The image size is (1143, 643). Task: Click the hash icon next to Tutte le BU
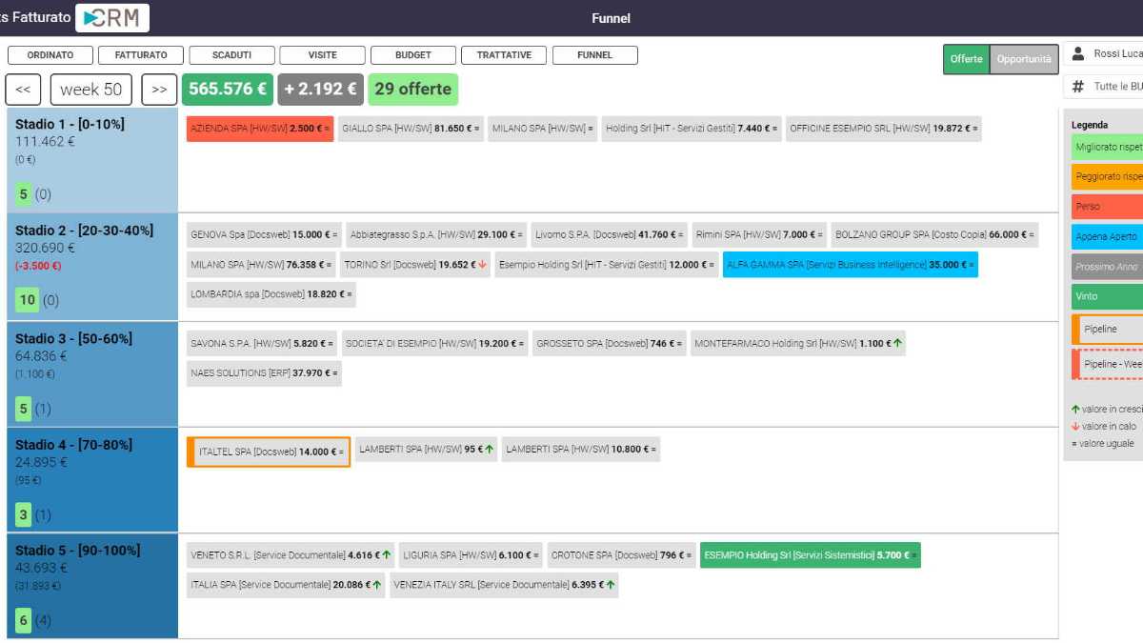(1078, 87)
